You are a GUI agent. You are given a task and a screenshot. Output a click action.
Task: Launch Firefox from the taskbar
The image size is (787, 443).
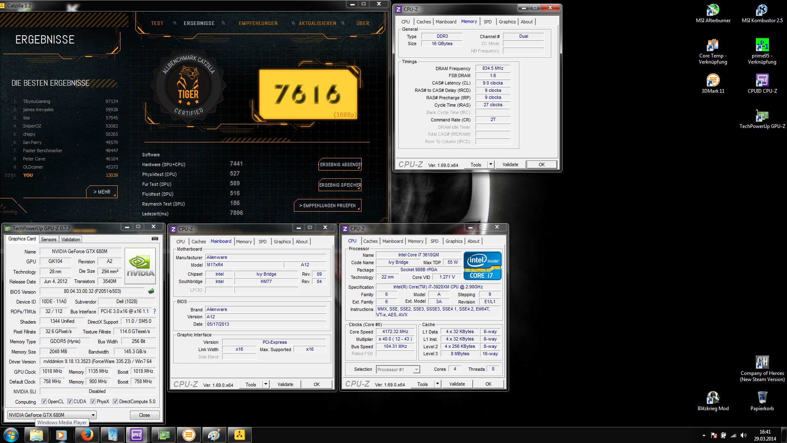point(86,435)
